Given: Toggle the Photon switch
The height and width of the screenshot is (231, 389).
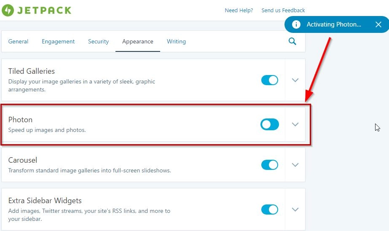Looking at the screenshot, I should [270, 124].
